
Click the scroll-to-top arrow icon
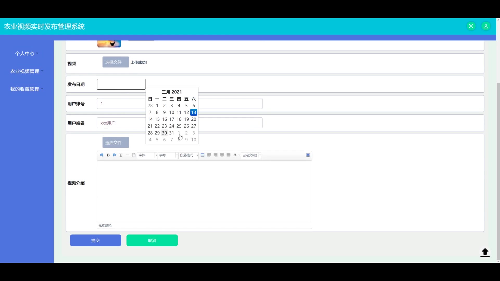pos(485,252)
